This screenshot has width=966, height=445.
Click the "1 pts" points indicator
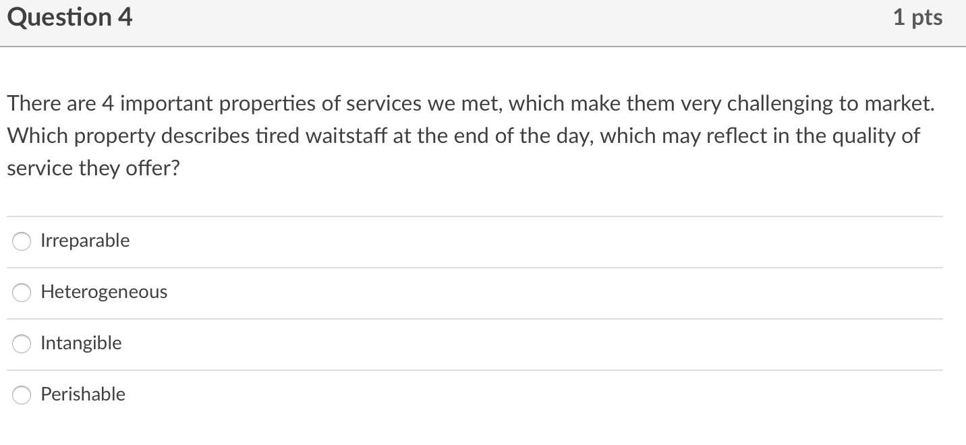[x=917, y=18]
